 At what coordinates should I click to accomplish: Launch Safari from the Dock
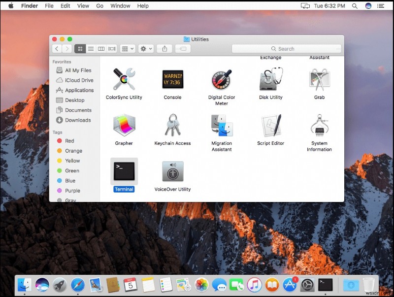[x=77, y=285]
